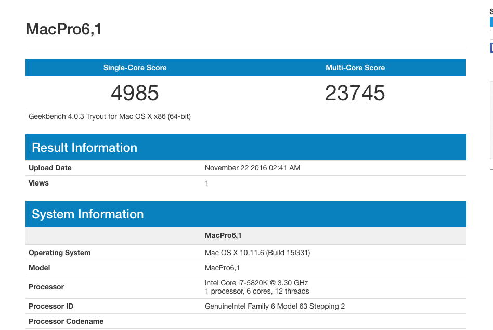Select the multi-core value 23745

[355, 93]
